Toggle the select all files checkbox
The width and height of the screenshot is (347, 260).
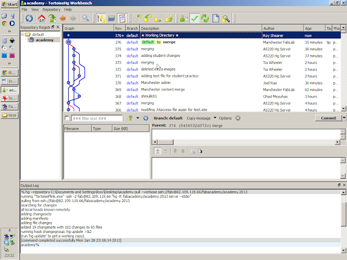pyautogui.click(x=67, y=118)
